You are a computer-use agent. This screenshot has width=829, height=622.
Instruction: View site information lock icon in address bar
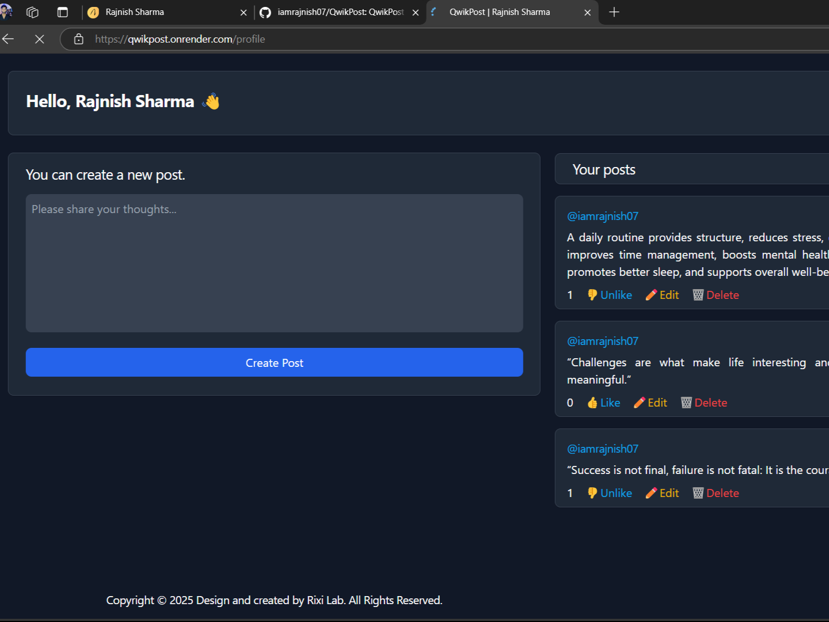79,39
